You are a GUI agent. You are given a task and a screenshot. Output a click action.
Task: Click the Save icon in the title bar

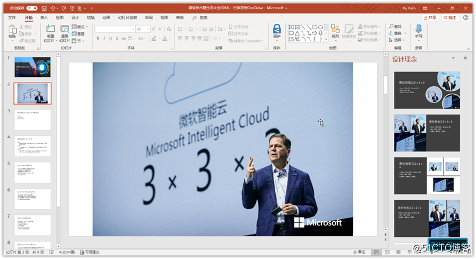point(44,8)
